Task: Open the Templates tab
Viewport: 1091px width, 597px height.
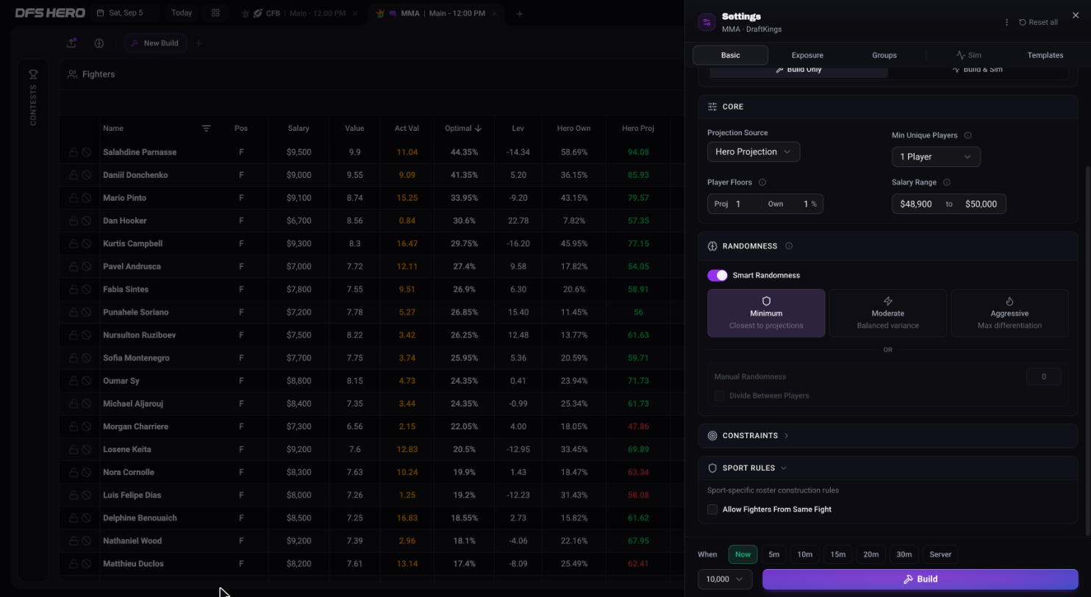Action: coord(1045,55)
